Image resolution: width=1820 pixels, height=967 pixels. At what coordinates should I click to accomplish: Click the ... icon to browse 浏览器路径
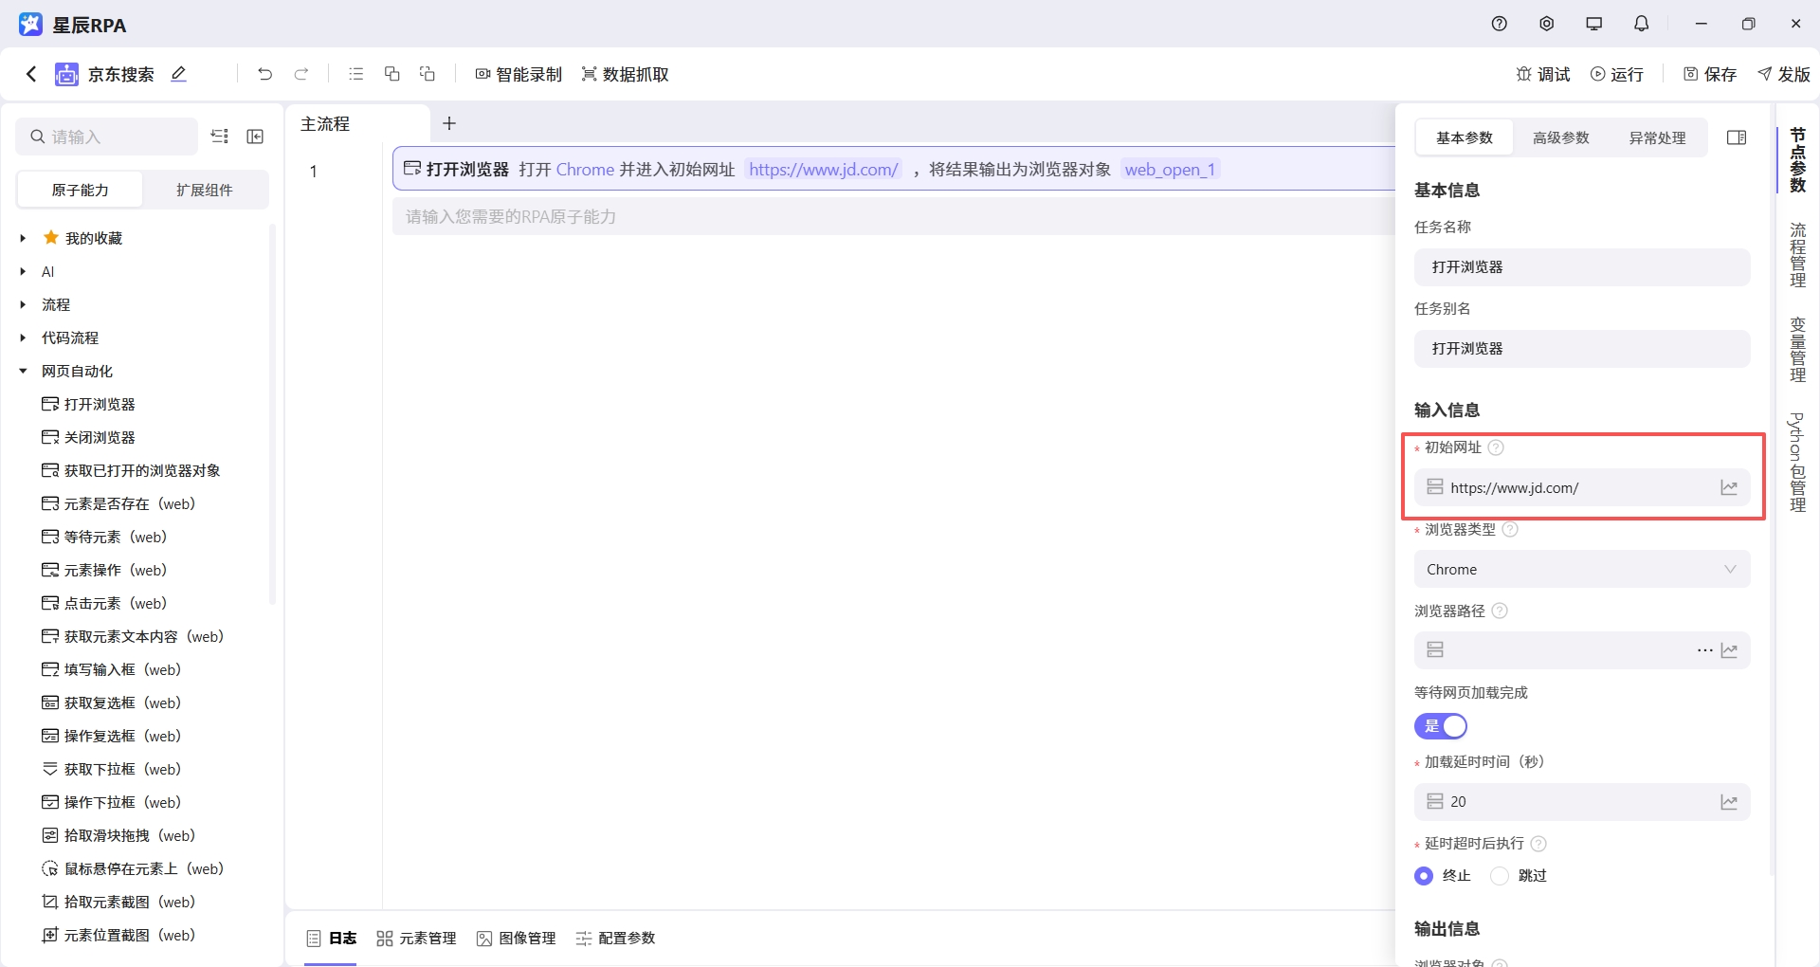(1704, 650)
